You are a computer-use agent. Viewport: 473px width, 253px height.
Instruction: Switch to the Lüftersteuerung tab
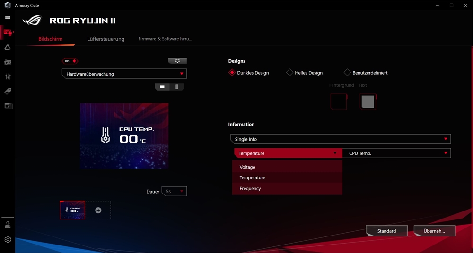[106, 39]
